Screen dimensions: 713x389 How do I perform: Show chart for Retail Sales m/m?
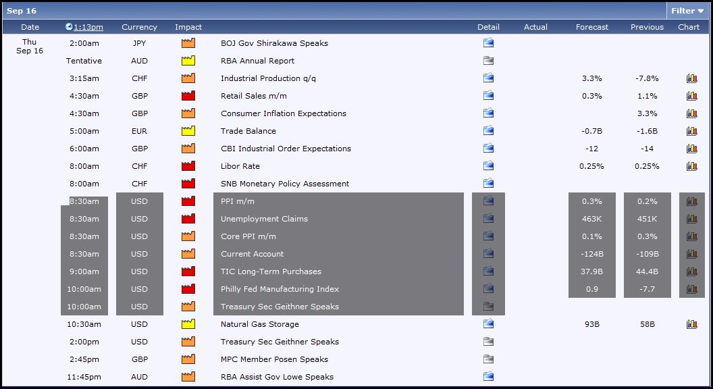pyautogui.click(x=691, y=95)
